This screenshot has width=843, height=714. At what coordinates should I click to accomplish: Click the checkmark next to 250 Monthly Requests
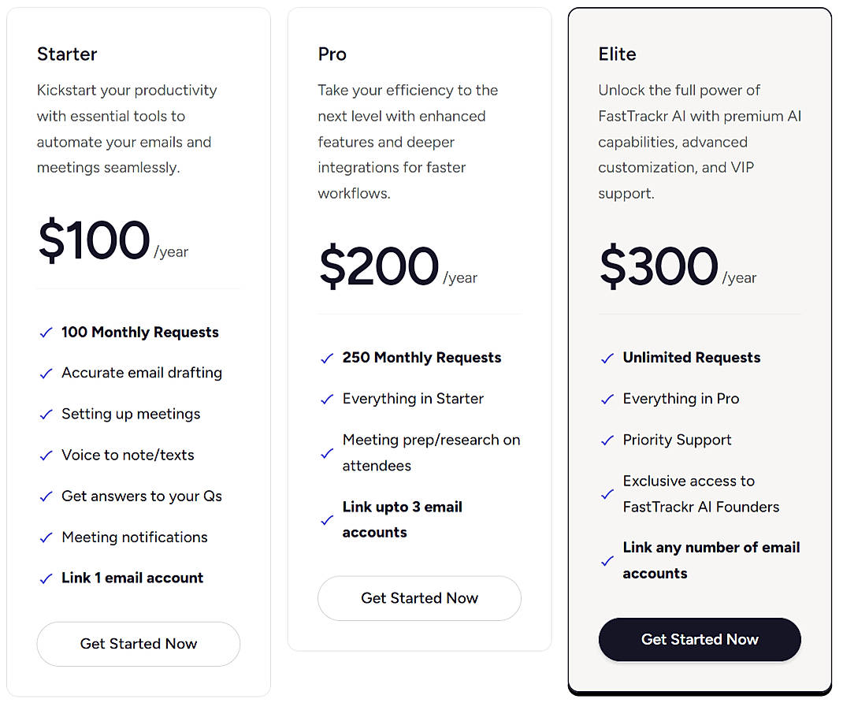[326, 358]
